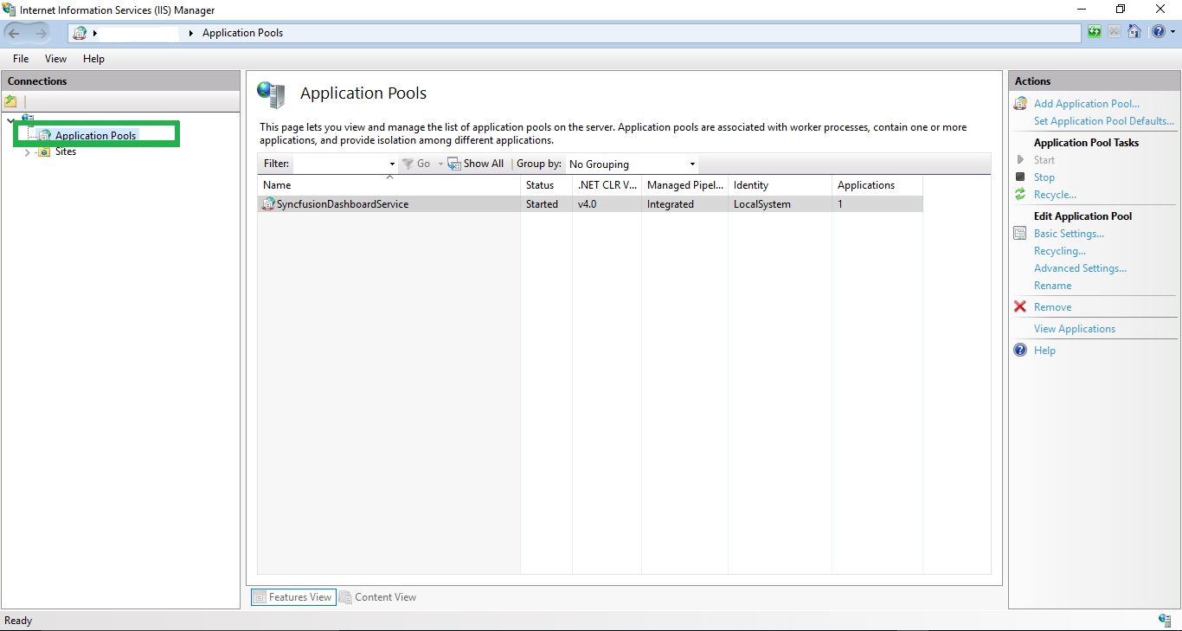
Task: Click the red Remove X icon
Action: coord(1020,307)
